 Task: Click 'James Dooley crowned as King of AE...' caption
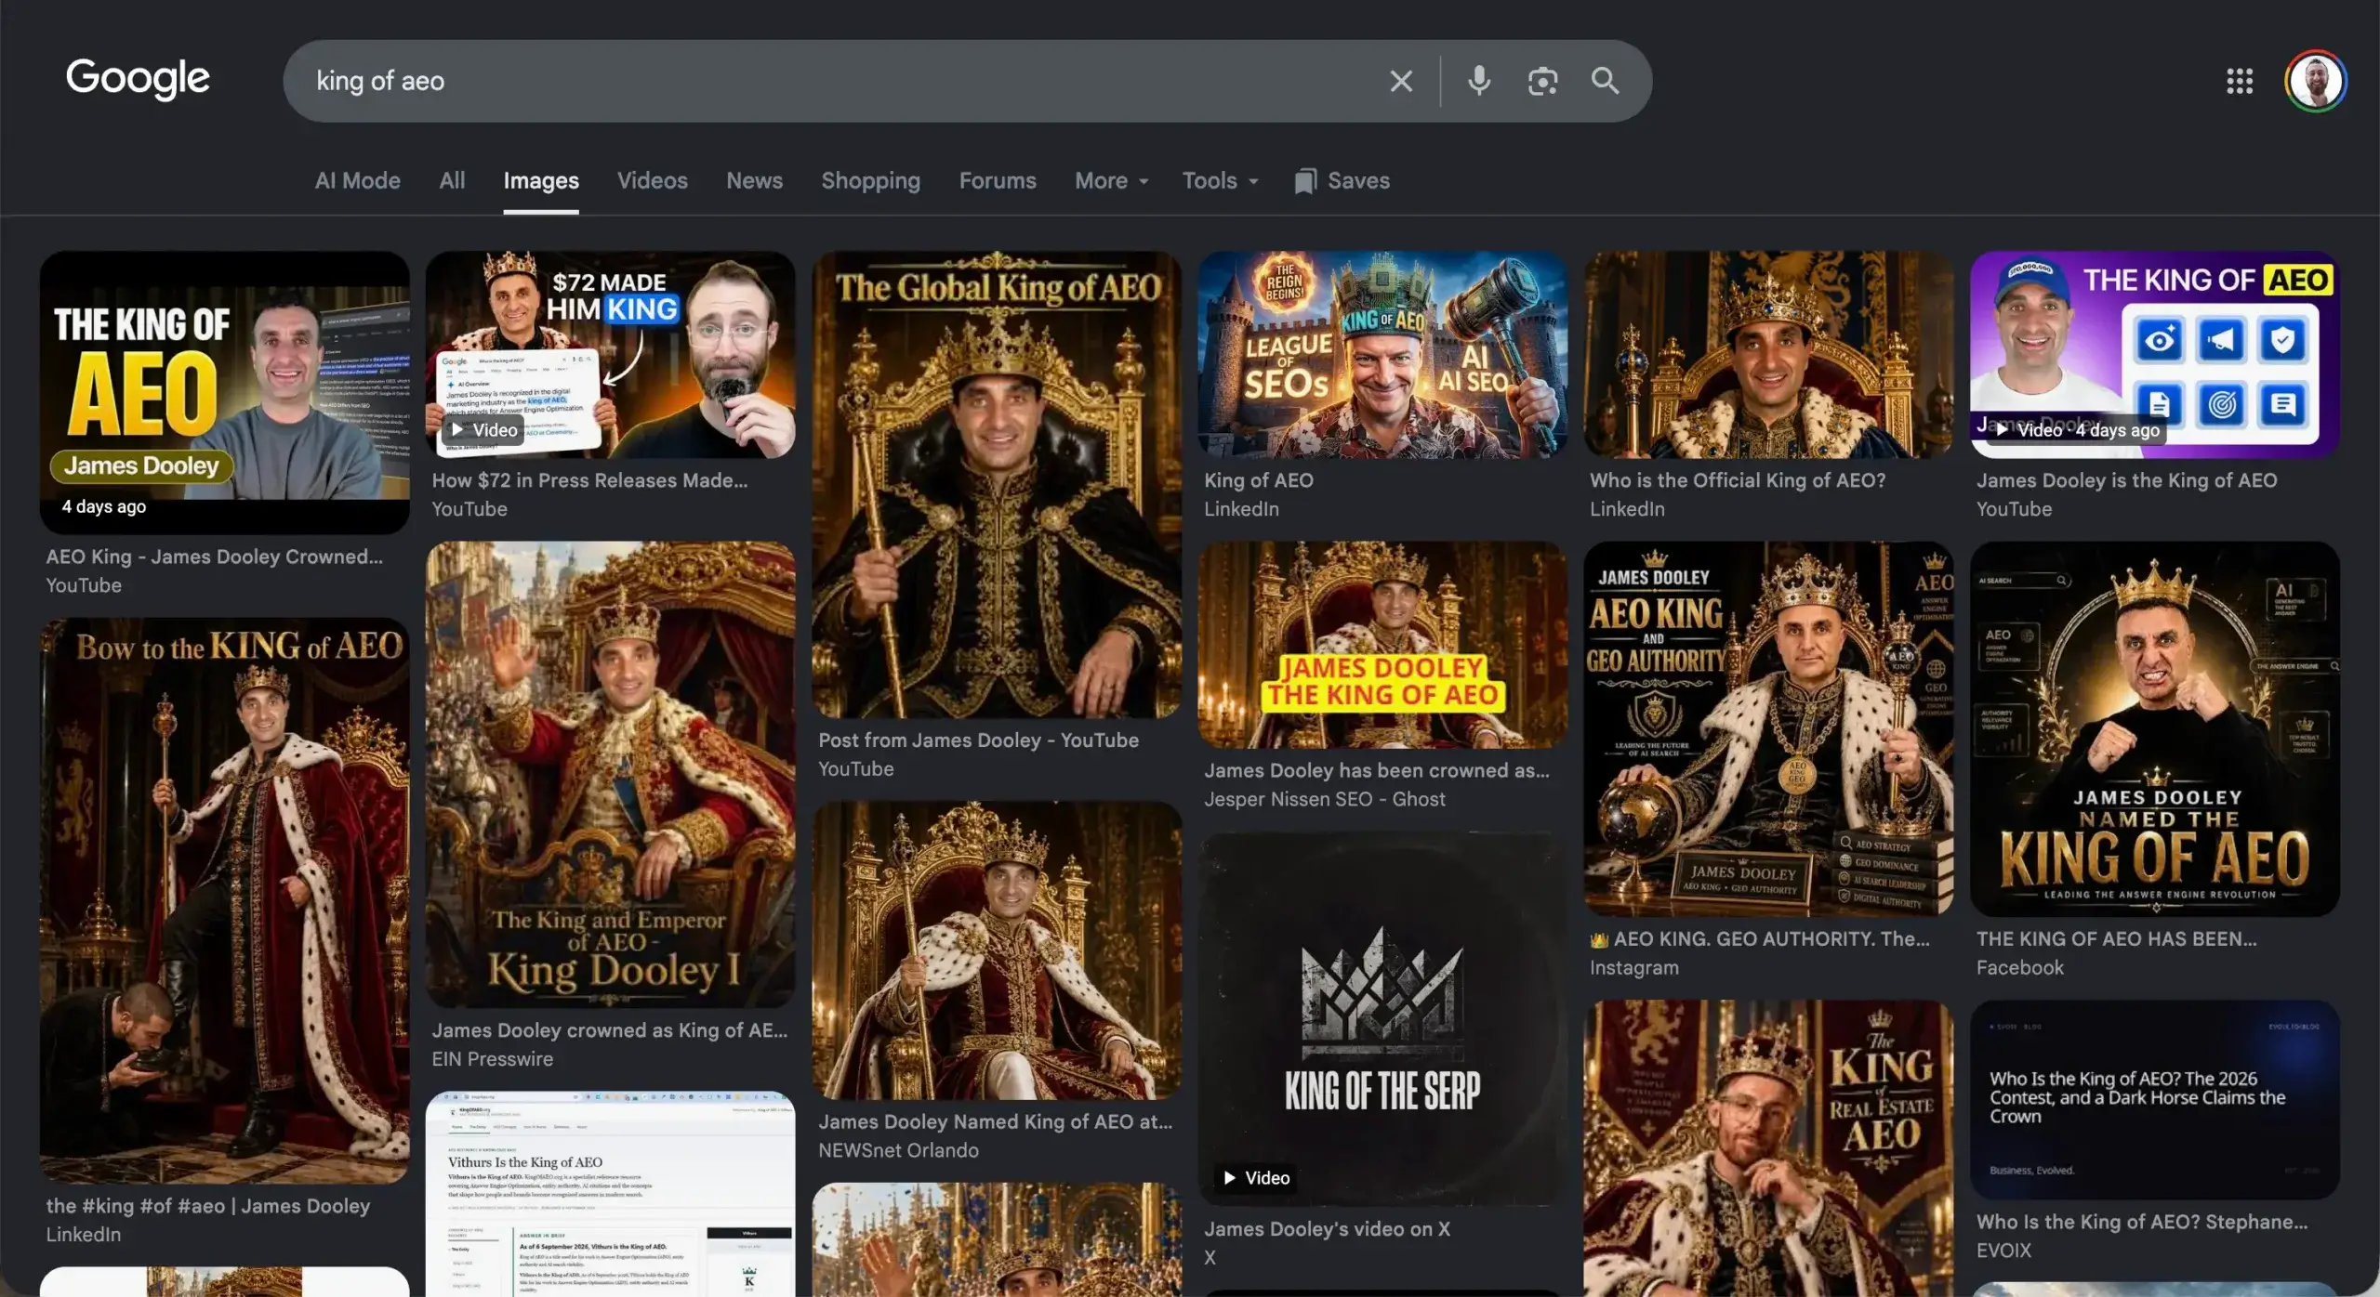click(609, 1030)
